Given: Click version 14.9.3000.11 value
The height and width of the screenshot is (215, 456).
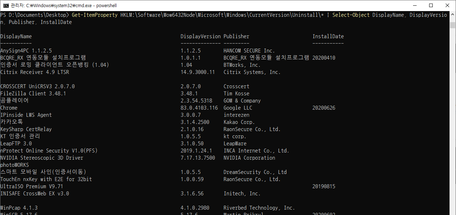Looking at the screenshot, I should [198, 72].
